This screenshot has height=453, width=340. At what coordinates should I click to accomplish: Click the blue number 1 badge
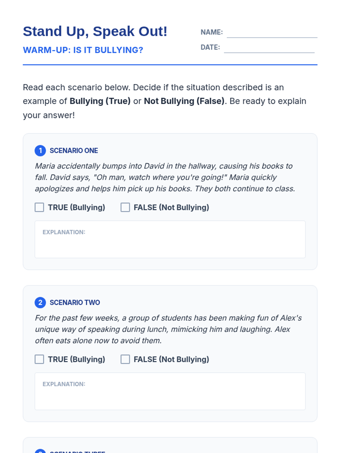pyautogui.click(x=40, y=151)
